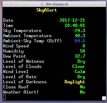Click the Weather Alert! label
The image size is (107, 103).
pyautogui.click(x=21, y=92)
